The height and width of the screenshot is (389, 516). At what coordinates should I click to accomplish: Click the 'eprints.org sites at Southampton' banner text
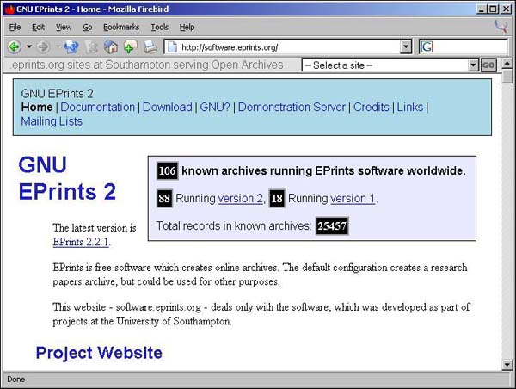[147, 65]
